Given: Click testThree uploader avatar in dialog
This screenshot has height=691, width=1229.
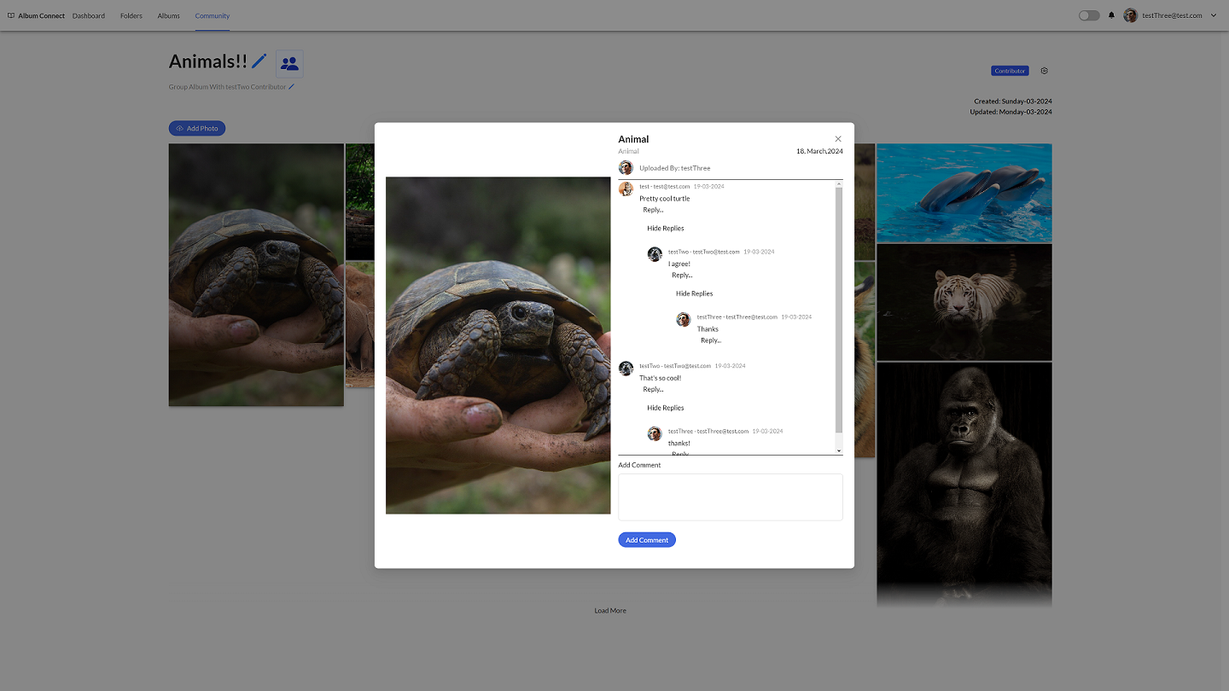Looking at the screenshot, I should (x=626, y=168).
